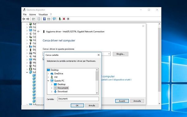187x117 pixels.
Task: Expand the Documenti folder node
Action: pos(52,88)
